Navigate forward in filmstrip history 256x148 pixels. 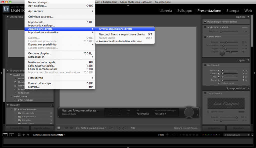(x=28, y=135)
